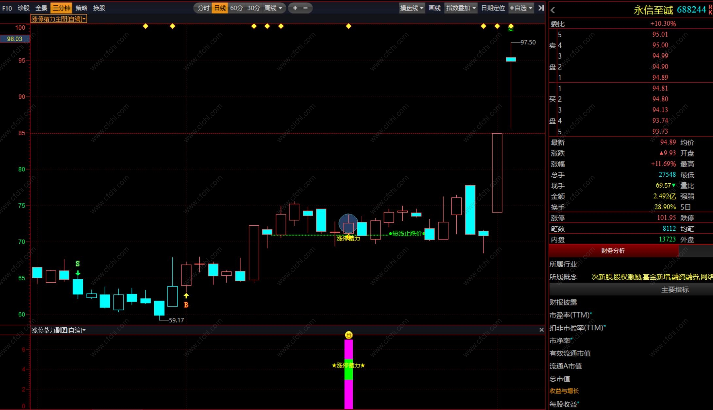Close the 涨停蓄力副图 sub-chart panel
Screen dimensions: 713x410
[541, 330]
